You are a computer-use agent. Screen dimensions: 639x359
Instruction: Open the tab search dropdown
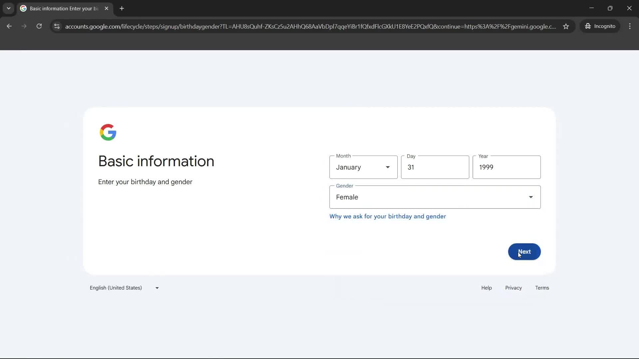[x=8, y=8]
